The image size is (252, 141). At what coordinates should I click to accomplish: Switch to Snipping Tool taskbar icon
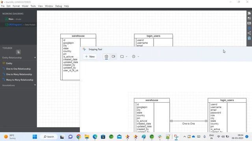pos(176,137)
